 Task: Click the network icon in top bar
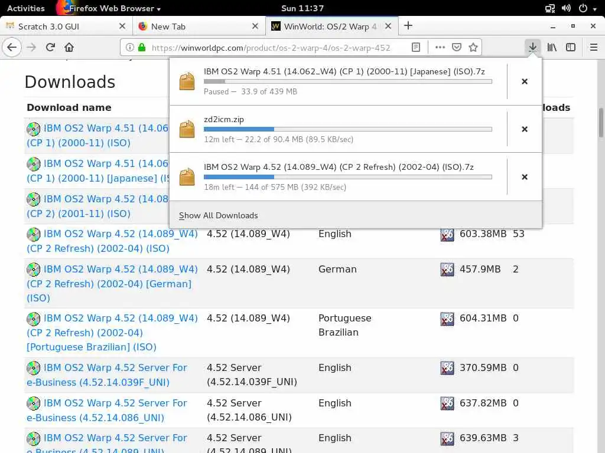tap(550, 8)
